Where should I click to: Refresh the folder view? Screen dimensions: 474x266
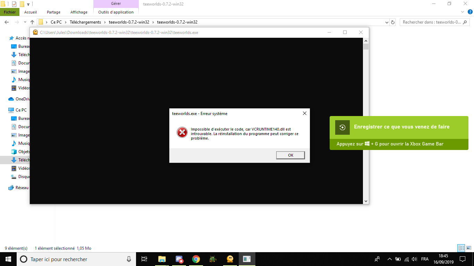pyautogui.click(x=393, y=22)
